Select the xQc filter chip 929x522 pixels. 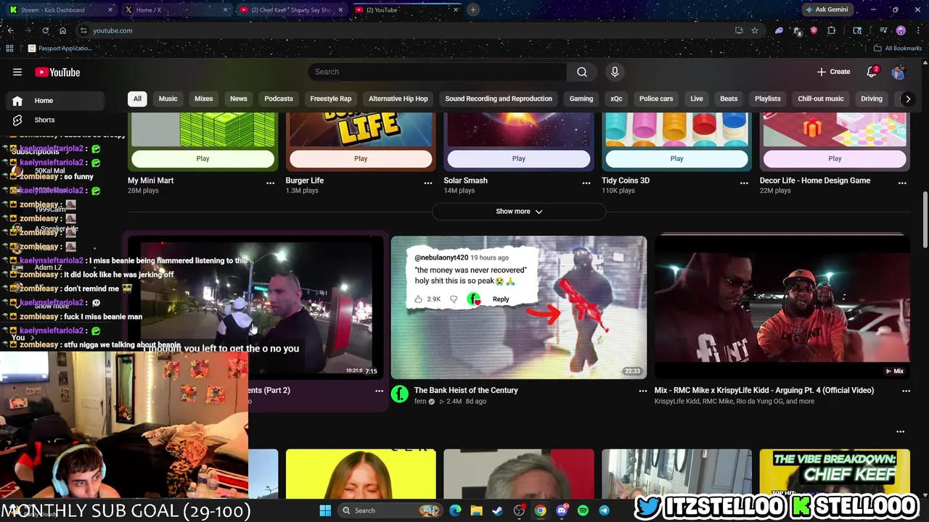coord(616,99)
